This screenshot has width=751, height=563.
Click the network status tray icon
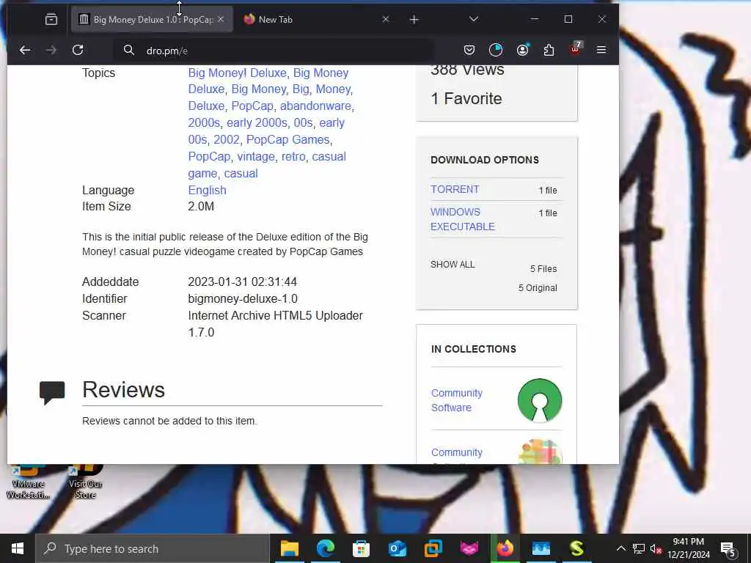pyautogui.click(x=639, y=548)
